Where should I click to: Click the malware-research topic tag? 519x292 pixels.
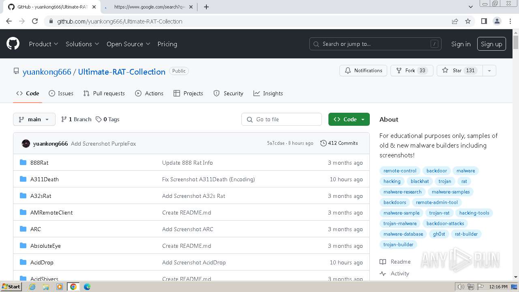coord(402,192)
